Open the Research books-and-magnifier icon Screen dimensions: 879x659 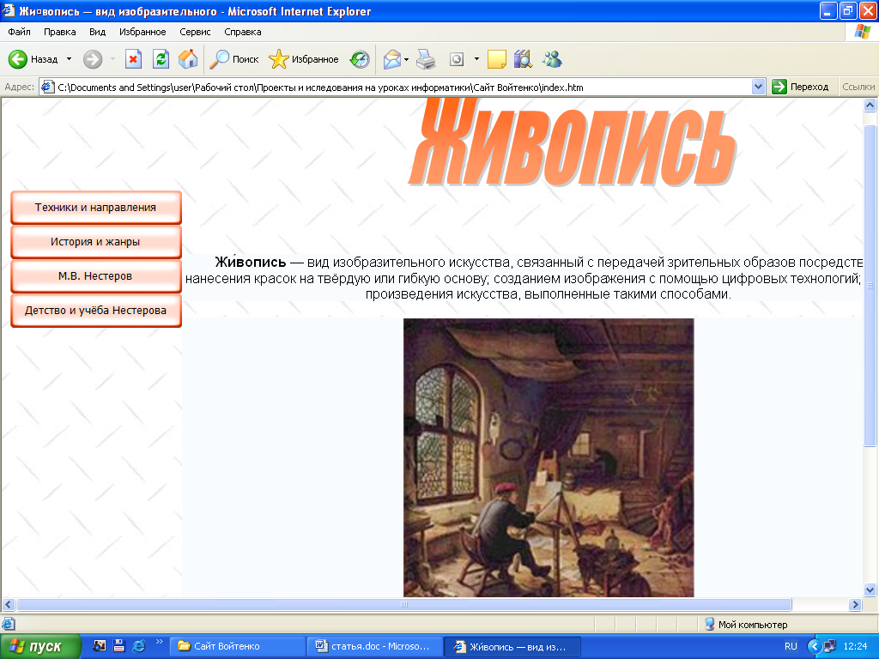pos(523,59)
